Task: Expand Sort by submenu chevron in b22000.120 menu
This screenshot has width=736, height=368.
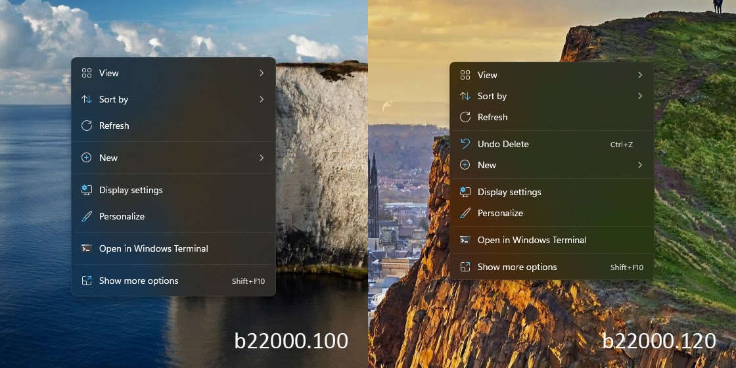Action: (x=640, y=96)
